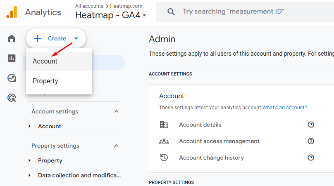Open help for Account details
The width and height of the screenshot is (334, 186).
pos(311,125)
